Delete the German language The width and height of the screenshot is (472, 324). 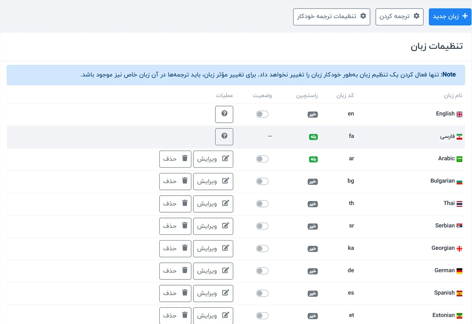tap(175, 271)
